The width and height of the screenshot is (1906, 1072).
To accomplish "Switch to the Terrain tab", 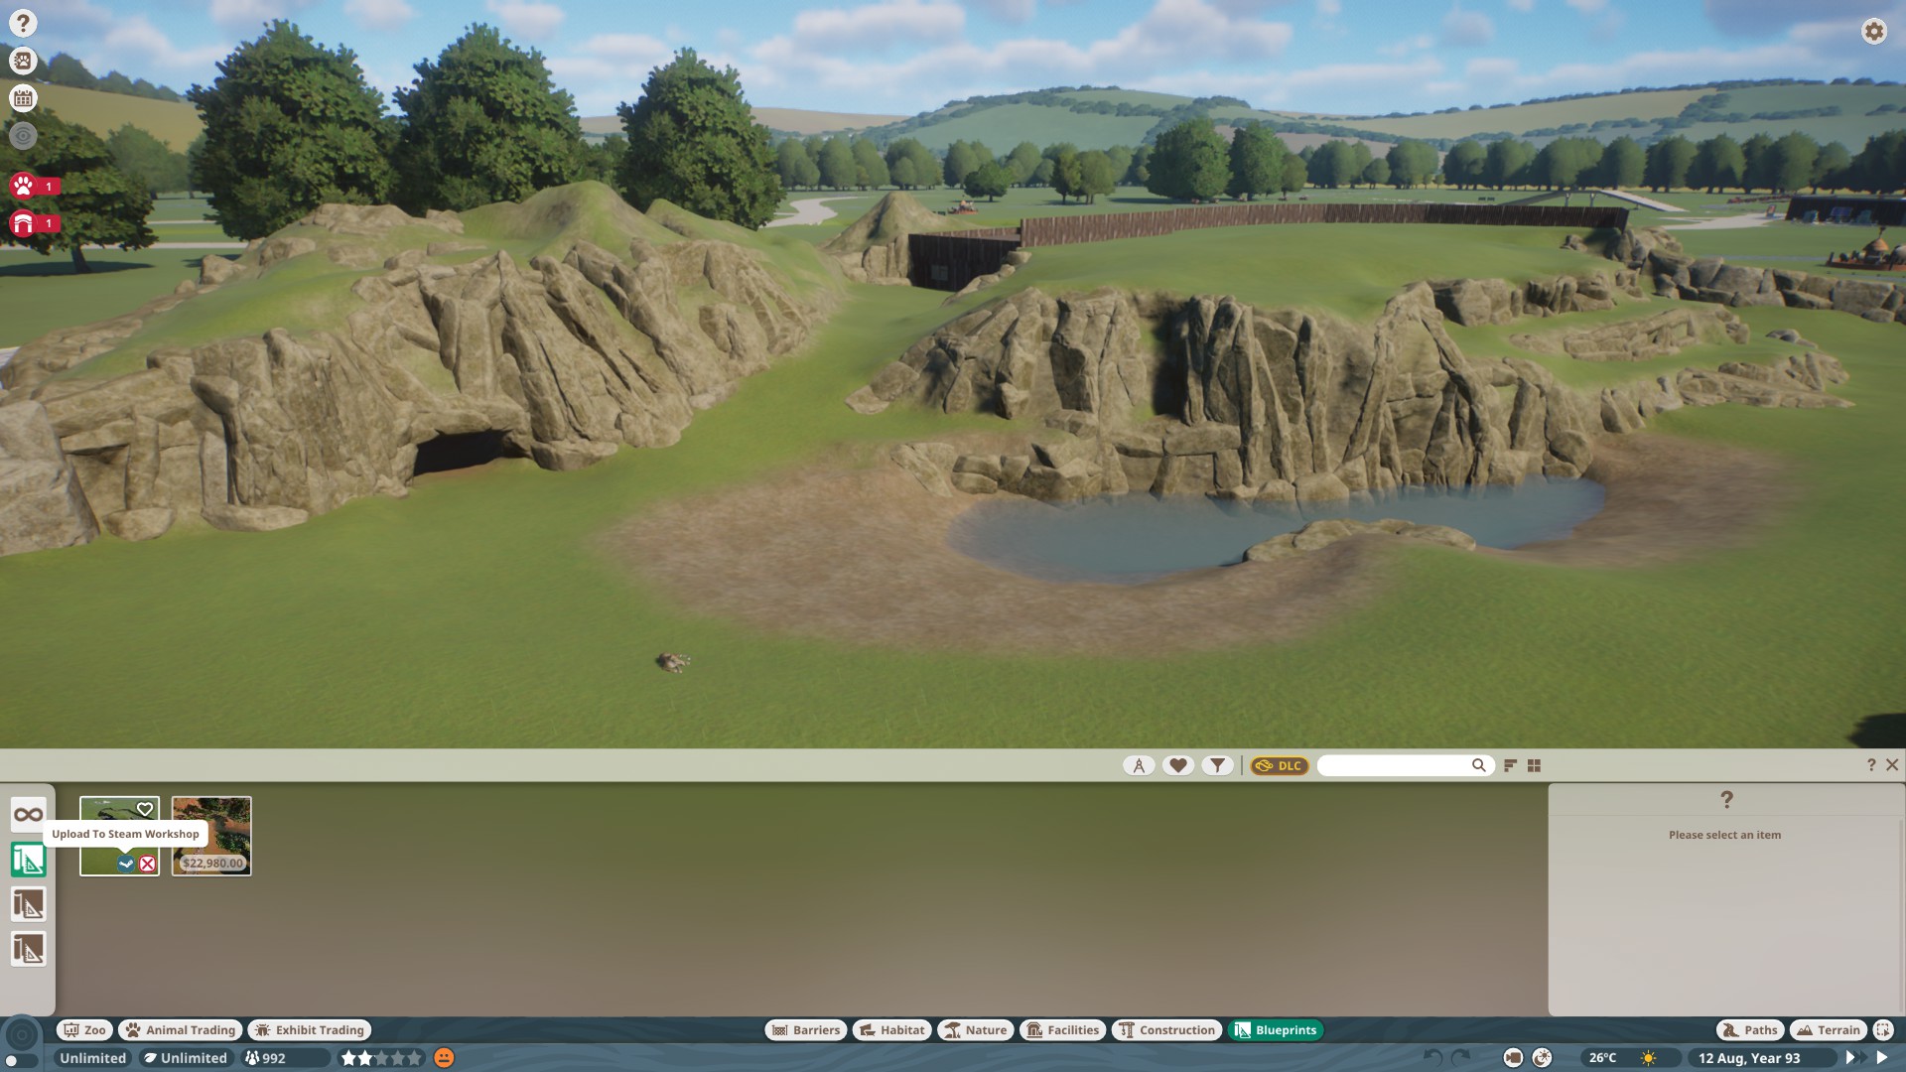I will 1828,1030.
